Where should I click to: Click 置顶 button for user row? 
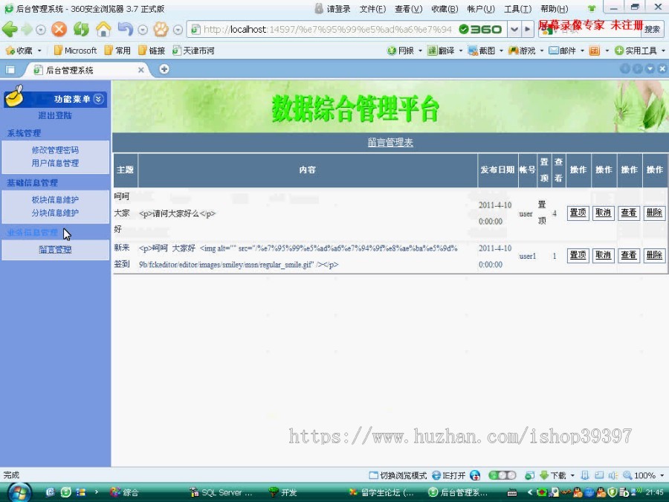[x=578, y=213]
